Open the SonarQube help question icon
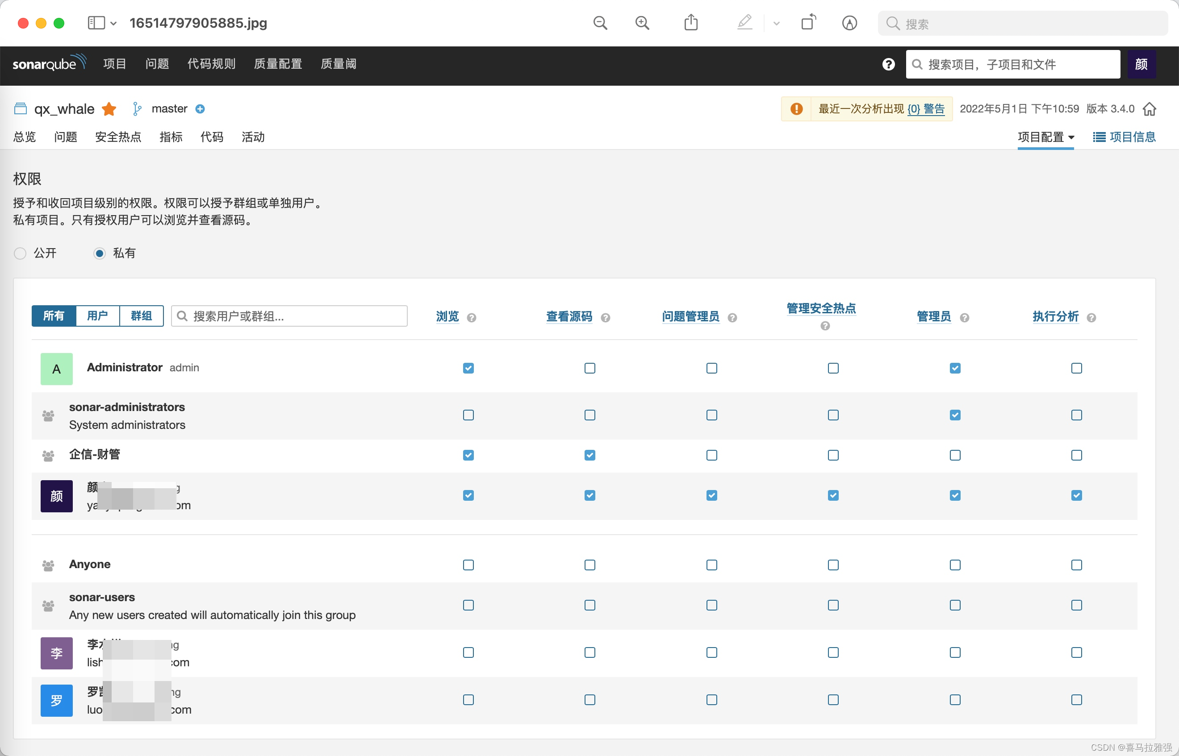 pyautogui.click(x=888, y=64)
